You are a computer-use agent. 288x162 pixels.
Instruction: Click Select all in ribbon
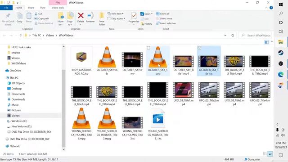point(163,13)
